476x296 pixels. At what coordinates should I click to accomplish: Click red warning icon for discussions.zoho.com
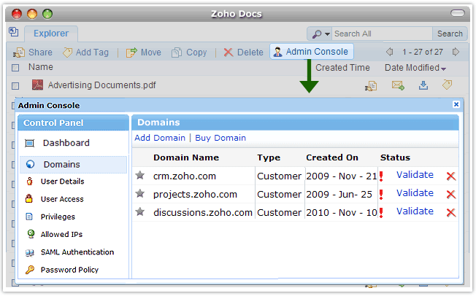381,213
